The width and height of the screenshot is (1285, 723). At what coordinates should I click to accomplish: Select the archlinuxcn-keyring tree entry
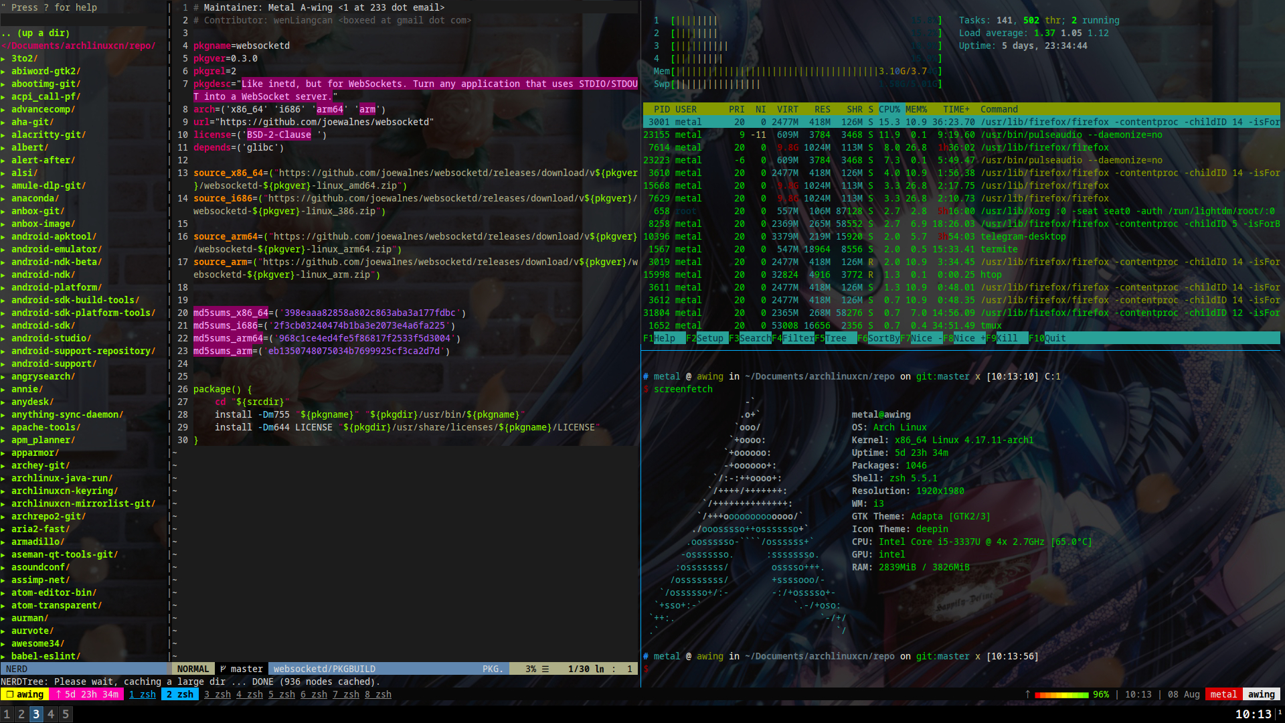coord(64,491)
